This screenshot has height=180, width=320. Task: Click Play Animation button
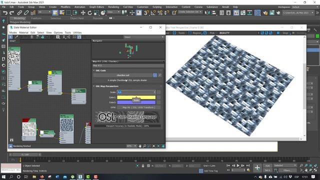[x=238, y=165]
